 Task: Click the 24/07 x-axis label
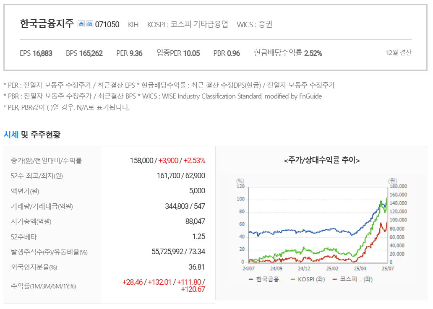click(x=248, y=268)
